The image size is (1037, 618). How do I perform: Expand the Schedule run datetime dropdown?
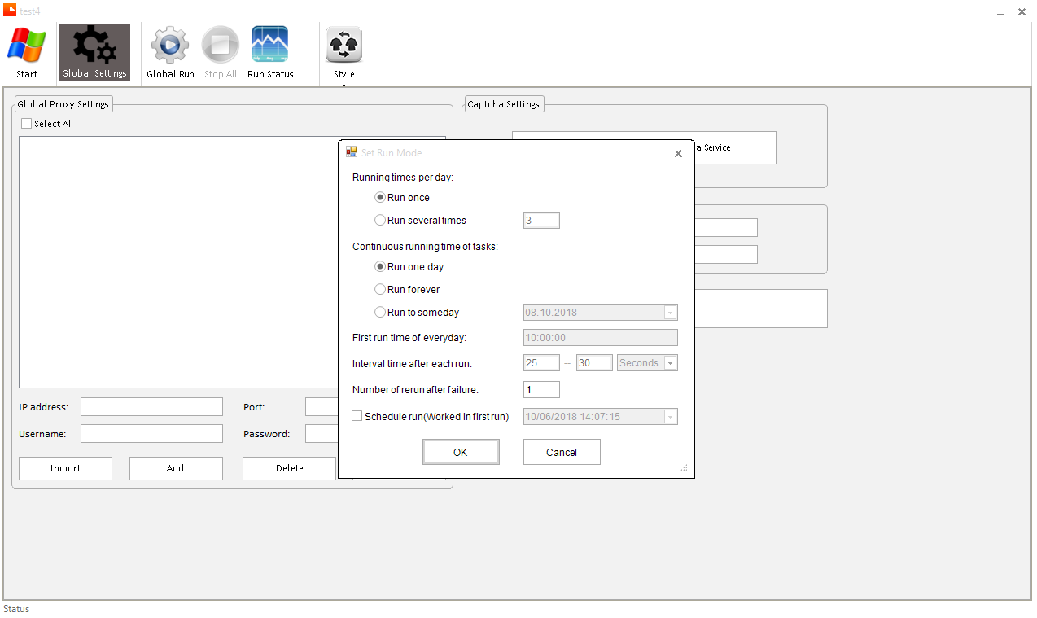(x=670, y=417)
